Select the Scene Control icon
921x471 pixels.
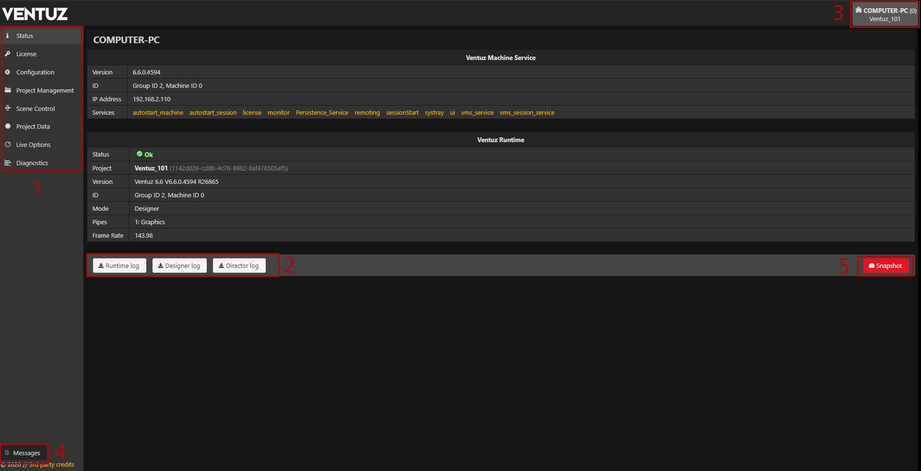pos(8,109)
